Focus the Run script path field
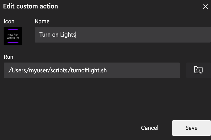Screen dimensions: 211x140 click(92, 70)
